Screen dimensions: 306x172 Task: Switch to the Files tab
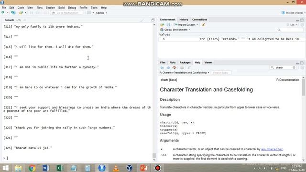click(163, 63)
